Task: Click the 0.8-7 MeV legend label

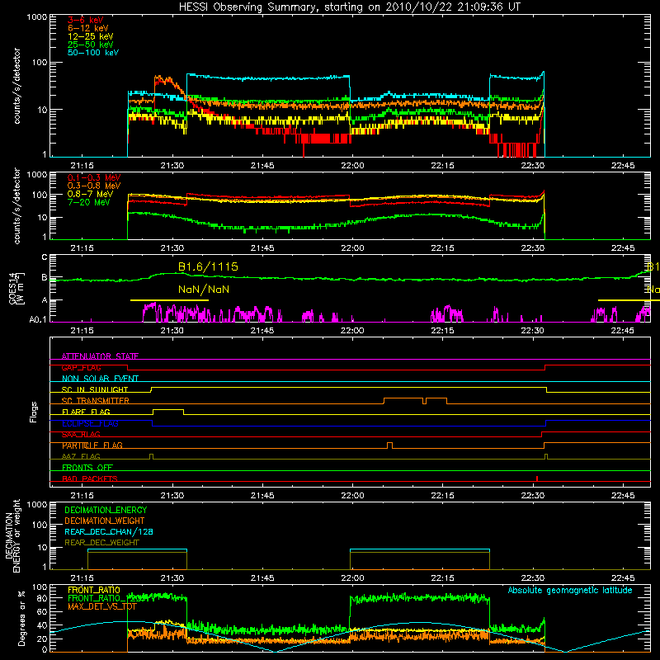Action: pos(90,194)
